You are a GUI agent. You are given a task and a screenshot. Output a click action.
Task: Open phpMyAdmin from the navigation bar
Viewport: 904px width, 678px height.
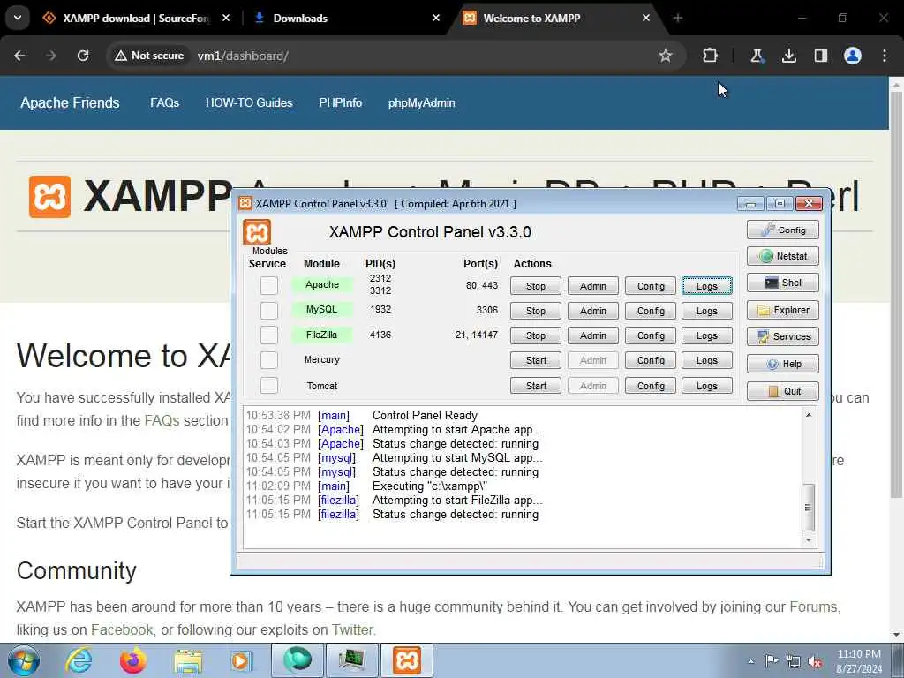(x=421, y=102)
